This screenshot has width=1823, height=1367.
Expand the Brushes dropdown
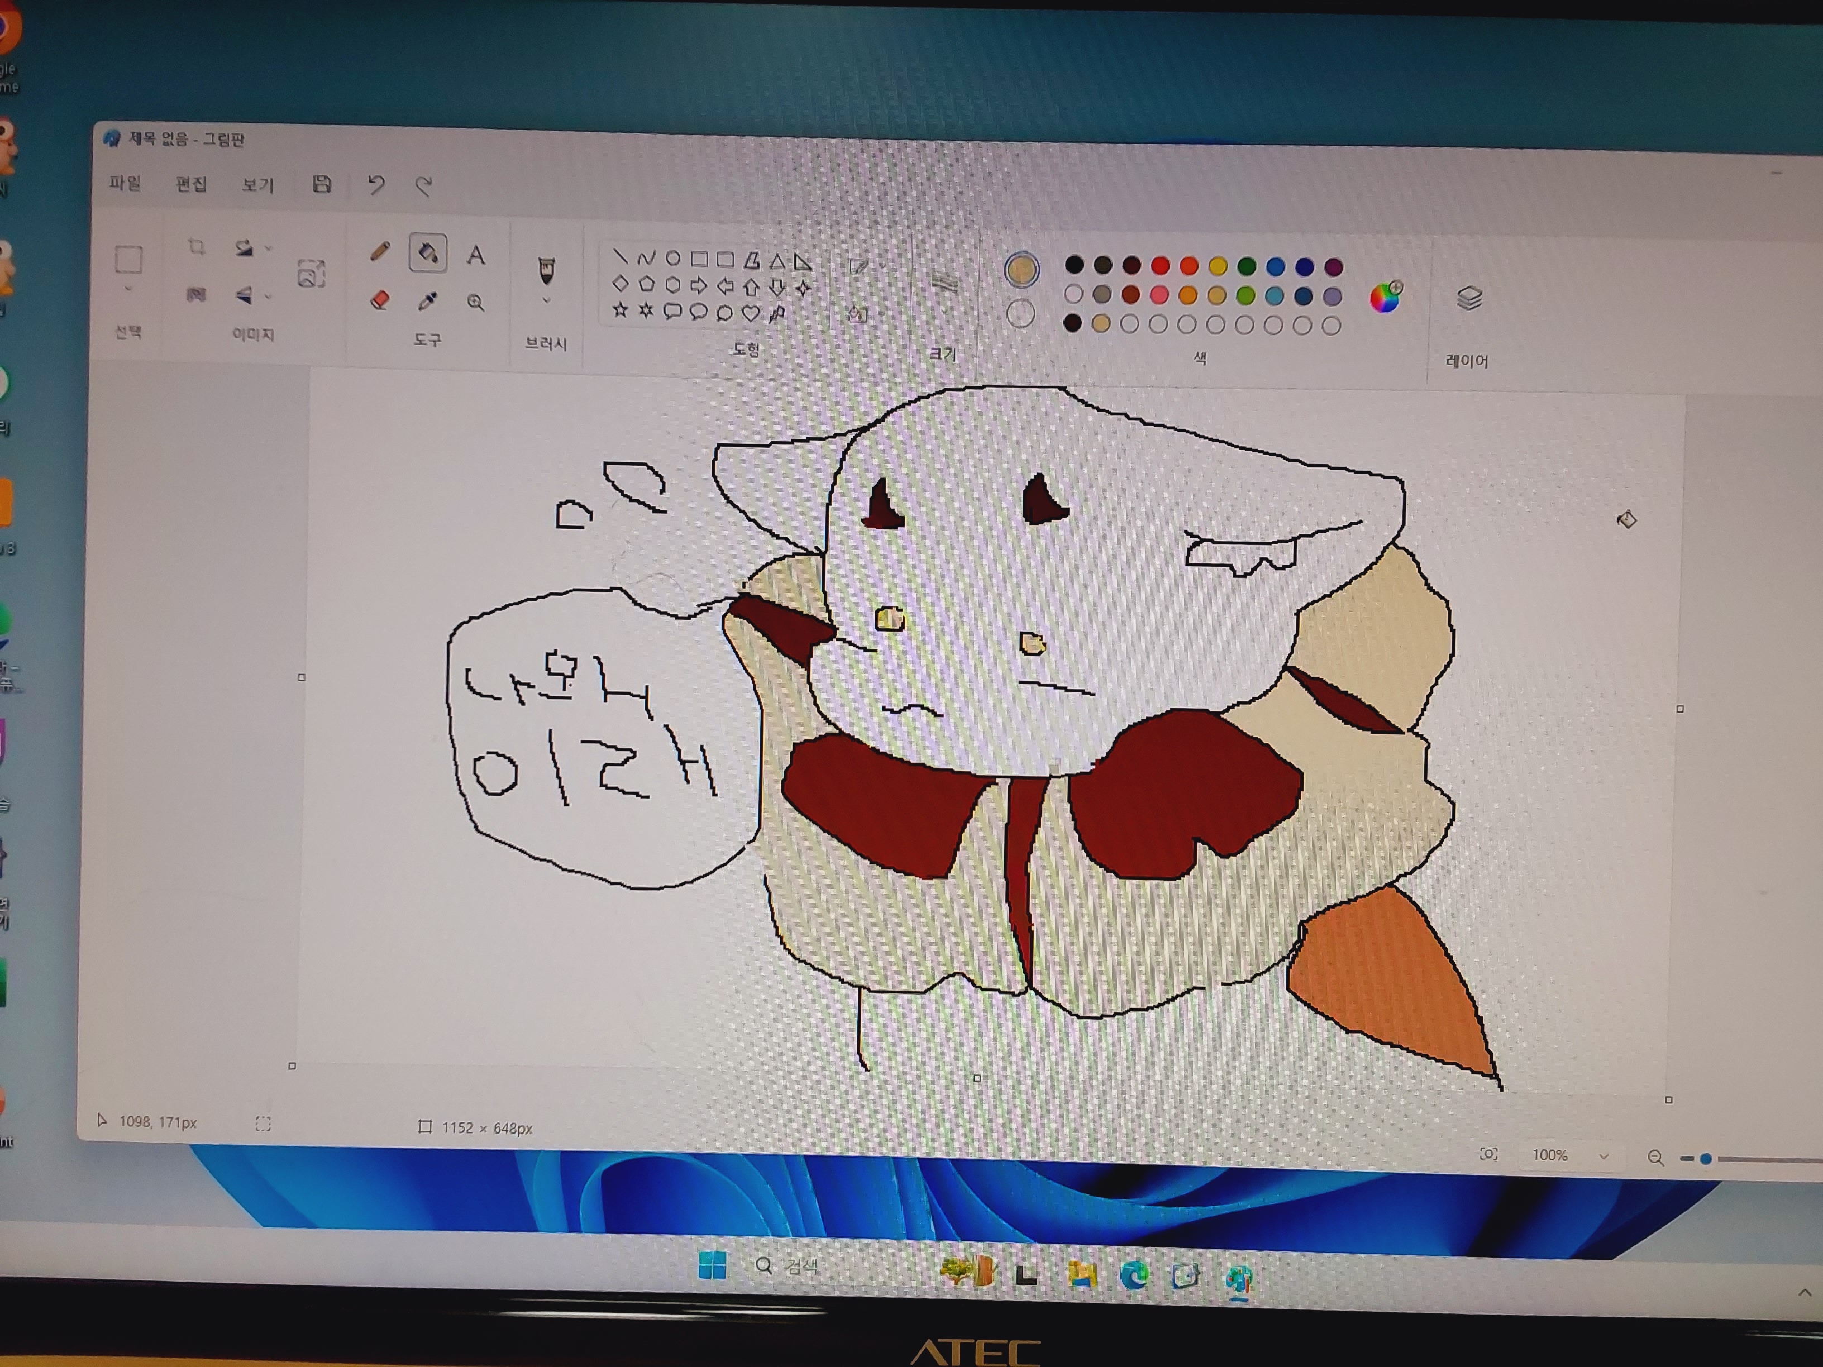pyautogui.click(x=546, y=302)
